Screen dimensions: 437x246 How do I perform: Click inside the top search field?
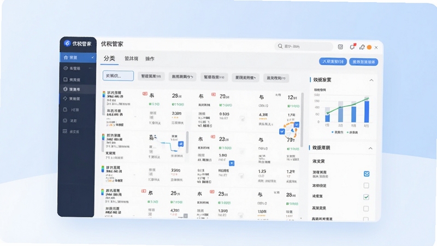pyautogui.click(x=304, y=46)
